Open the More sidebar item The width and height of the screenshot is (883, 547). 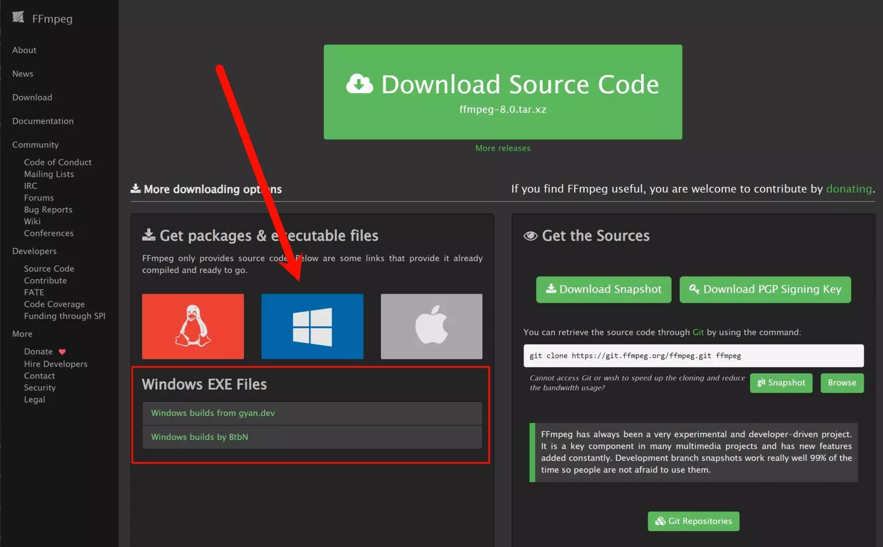22,334
